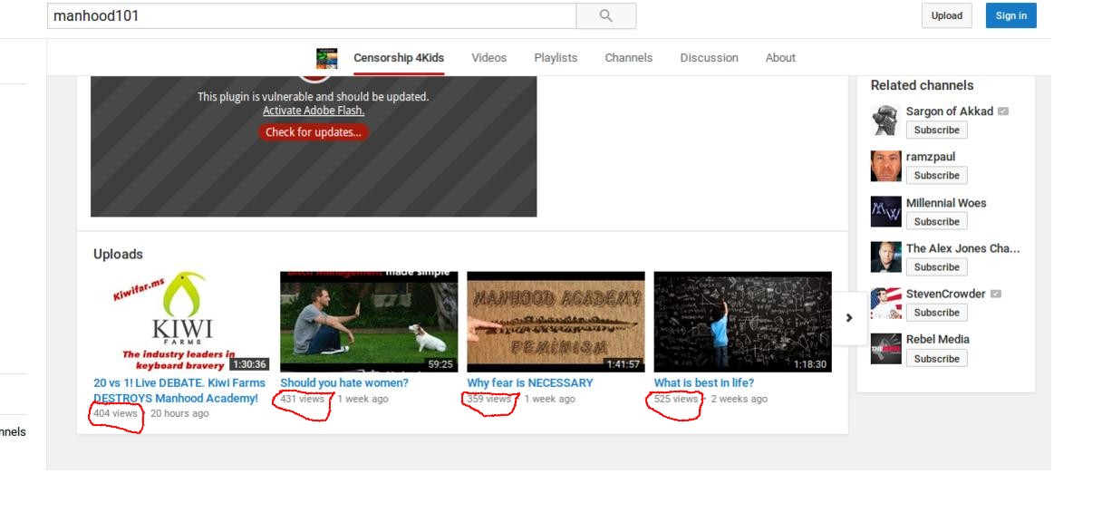
Task: Open Kiwi Farms debate video thumbnail
Action: (x=181, y=322)
